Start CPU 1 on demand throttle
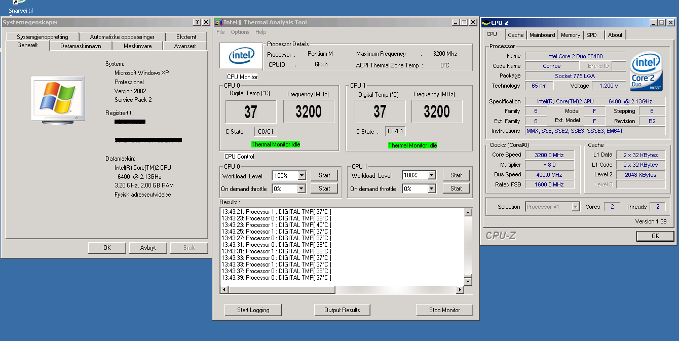This screenshot has width=679, height=341. (x=456, y=188)
